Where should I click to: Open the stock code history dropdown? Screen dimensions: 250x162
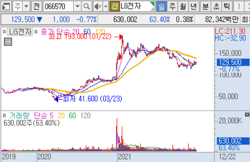pos(77,7)
